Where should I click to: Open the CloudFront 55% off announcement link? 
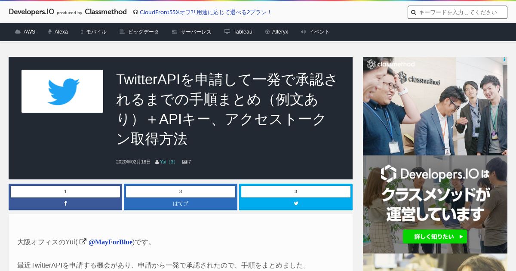pos(206,12)
